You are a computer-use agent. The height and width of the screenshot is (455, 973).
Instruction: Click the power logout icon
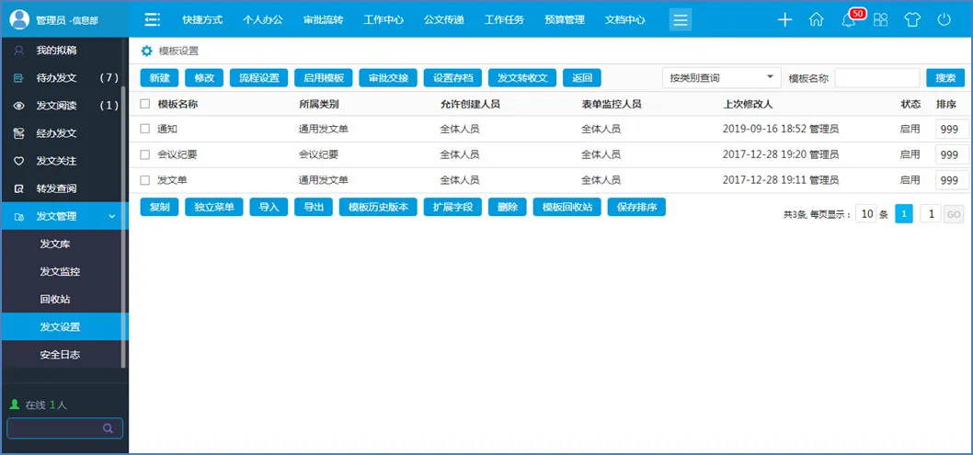point(944,19)
